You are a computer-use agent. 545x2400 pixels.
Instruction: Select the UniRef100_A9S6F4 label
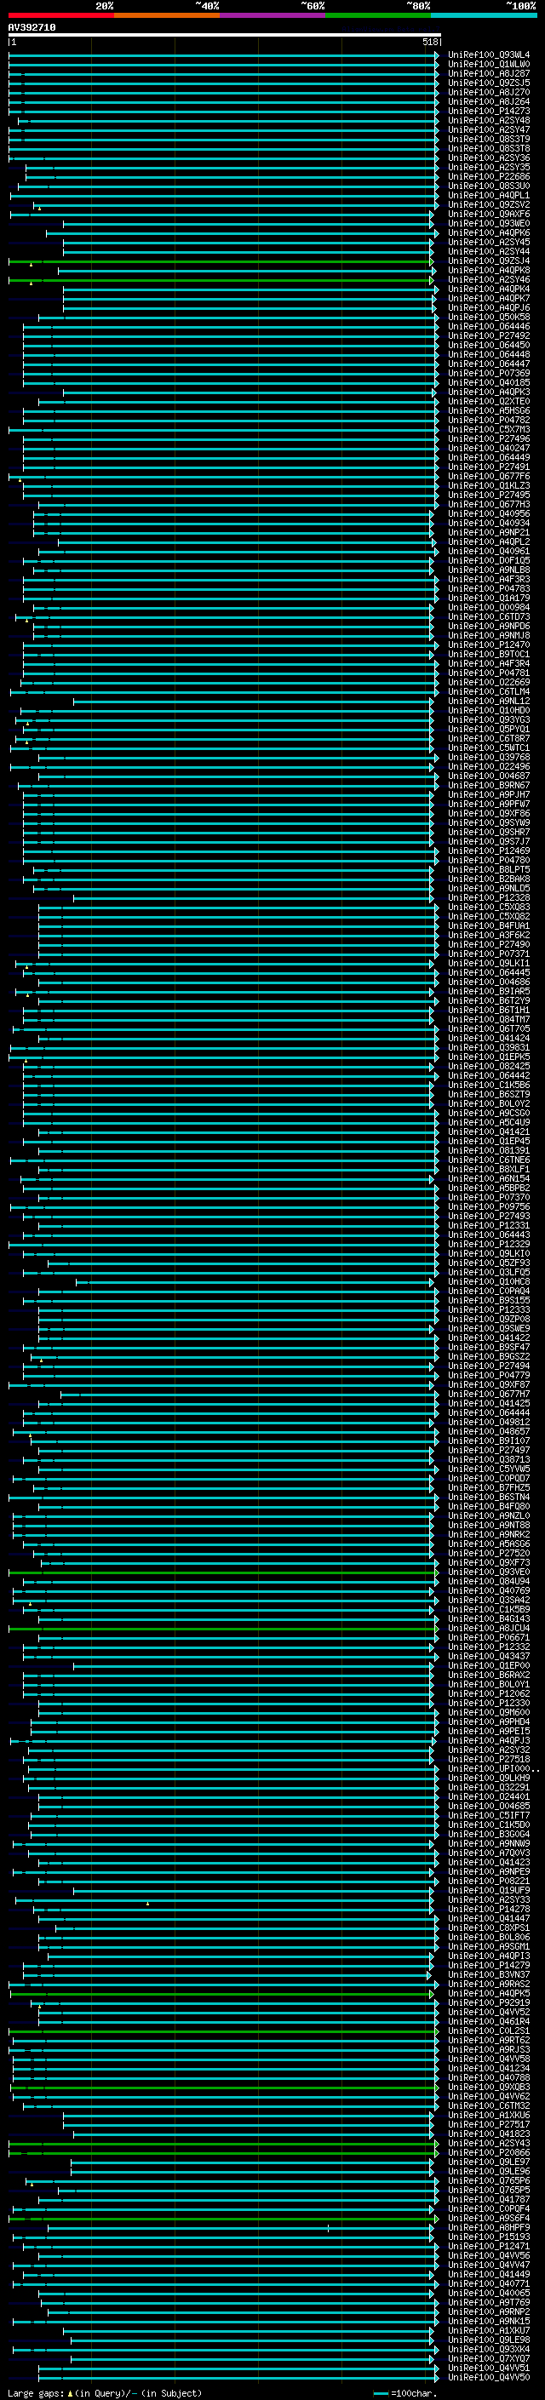(488, 2219)
